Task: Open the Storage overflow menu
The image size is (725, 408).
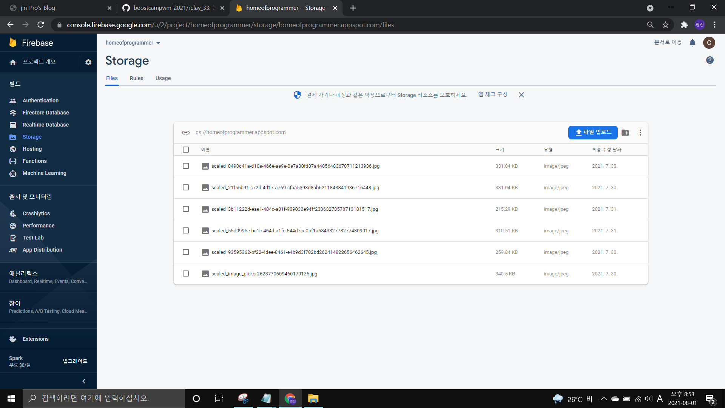Action: point(640,133)
